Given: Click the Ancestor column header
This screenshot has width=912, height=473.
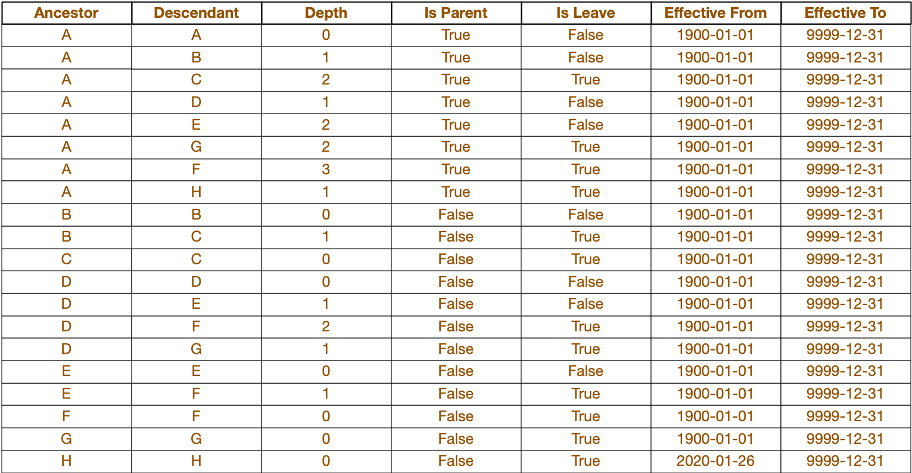Looking at the screenshot, I should (x=66, y=13).
